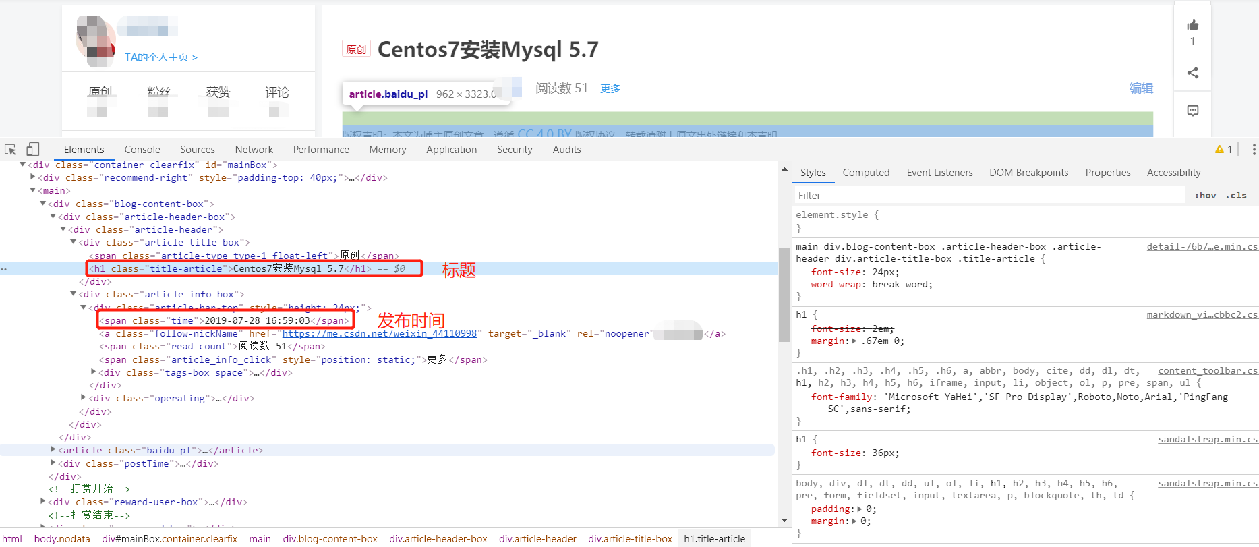The image size is (1259, 547).
Task: Select the DOM Breakpoints pane tab
Action: (1029, 173)
